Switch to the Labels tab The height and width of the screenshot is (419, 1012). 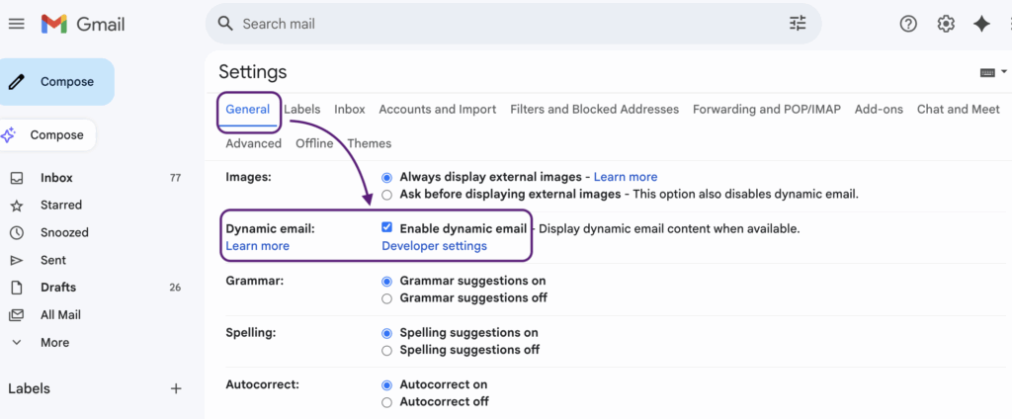click(x=302, y=109)
